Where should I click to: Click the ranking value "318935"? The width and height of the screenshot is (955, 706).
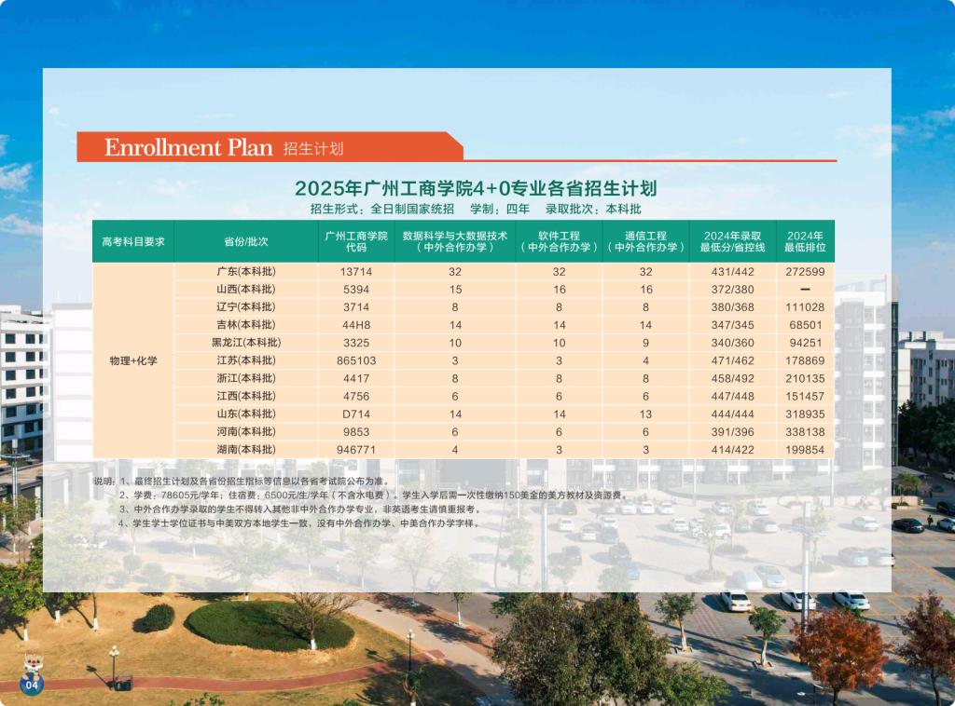point(805,414)
